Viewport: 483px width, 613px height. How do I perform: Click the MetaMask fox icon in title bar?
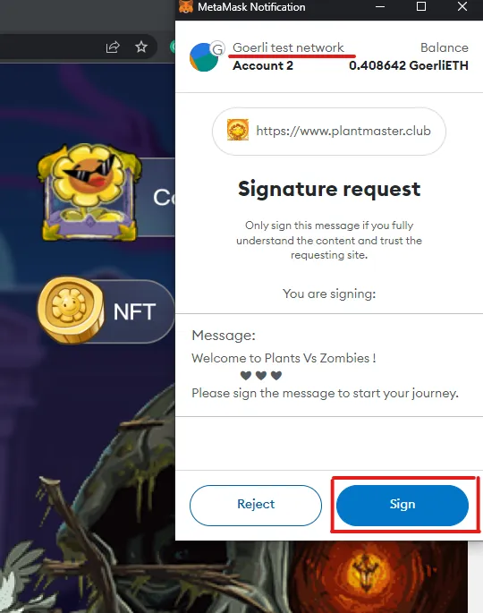(x=186, y=6)
